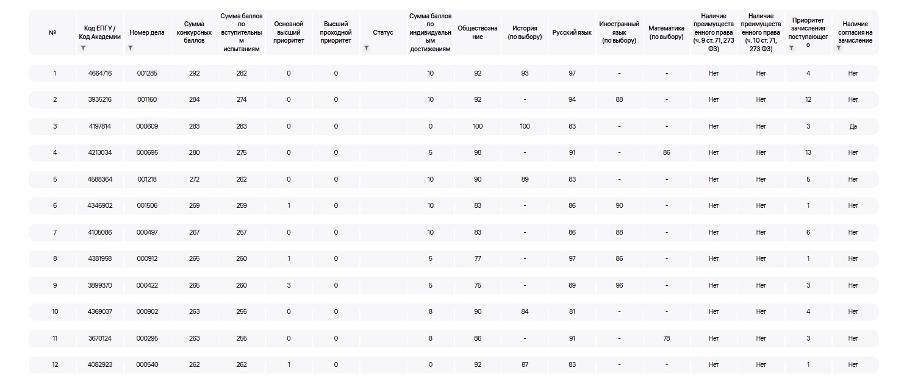Image resolution: width=904 pixels, height=376 pixels.
Task: Select row number 12 cell
Action: point(55,364)
